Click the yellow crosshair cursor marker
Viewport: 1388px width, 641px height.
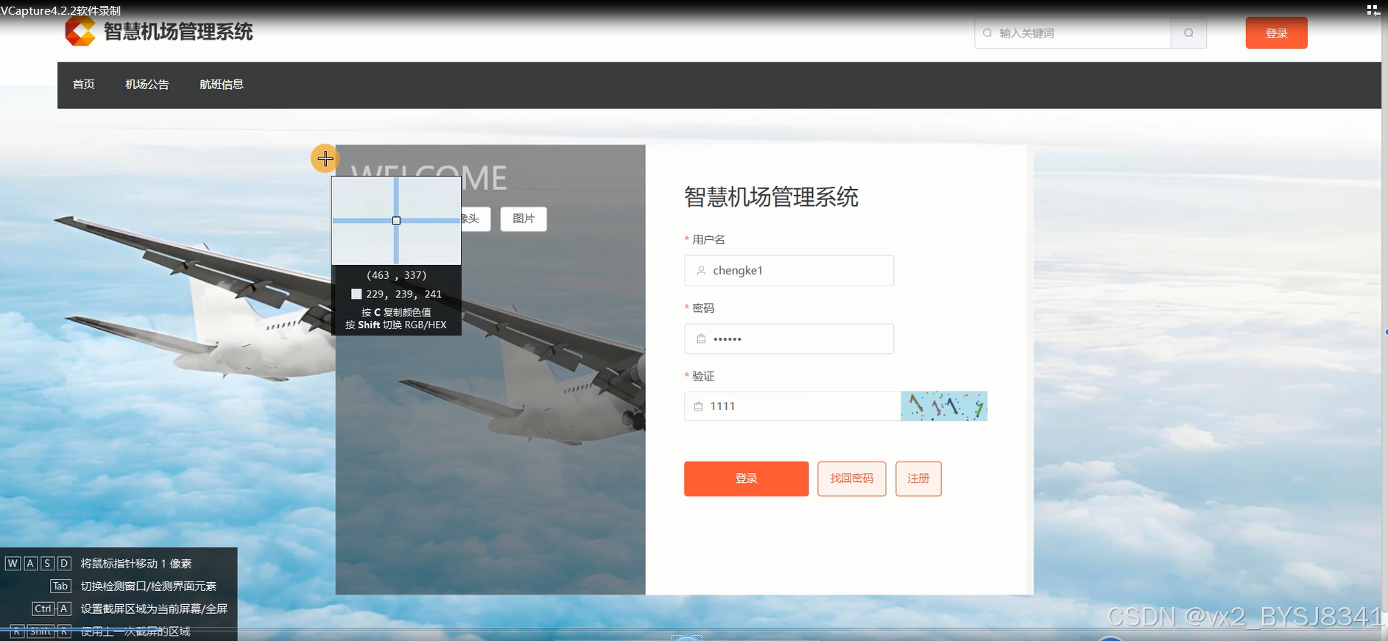(x=325, y=158)
